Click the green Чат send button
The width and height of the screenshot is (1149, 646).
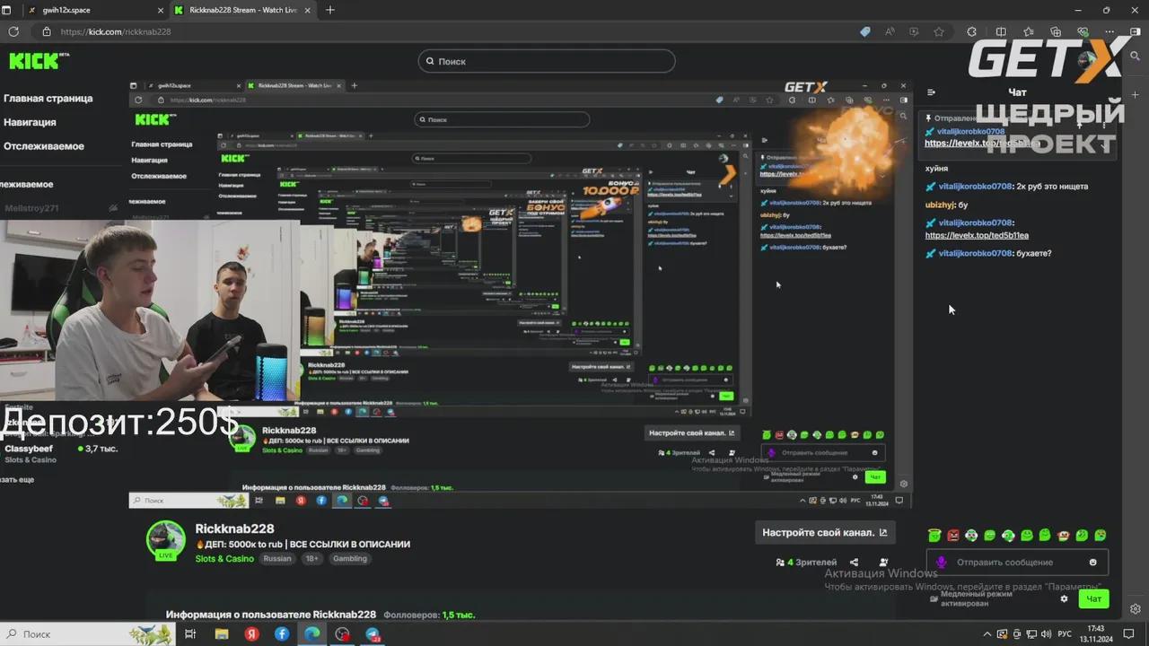[1094, 598]
